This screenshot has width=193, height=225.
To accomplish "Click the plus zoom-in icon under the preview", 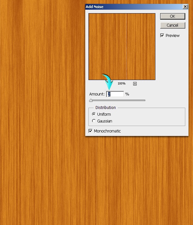I will click(135, 84).
